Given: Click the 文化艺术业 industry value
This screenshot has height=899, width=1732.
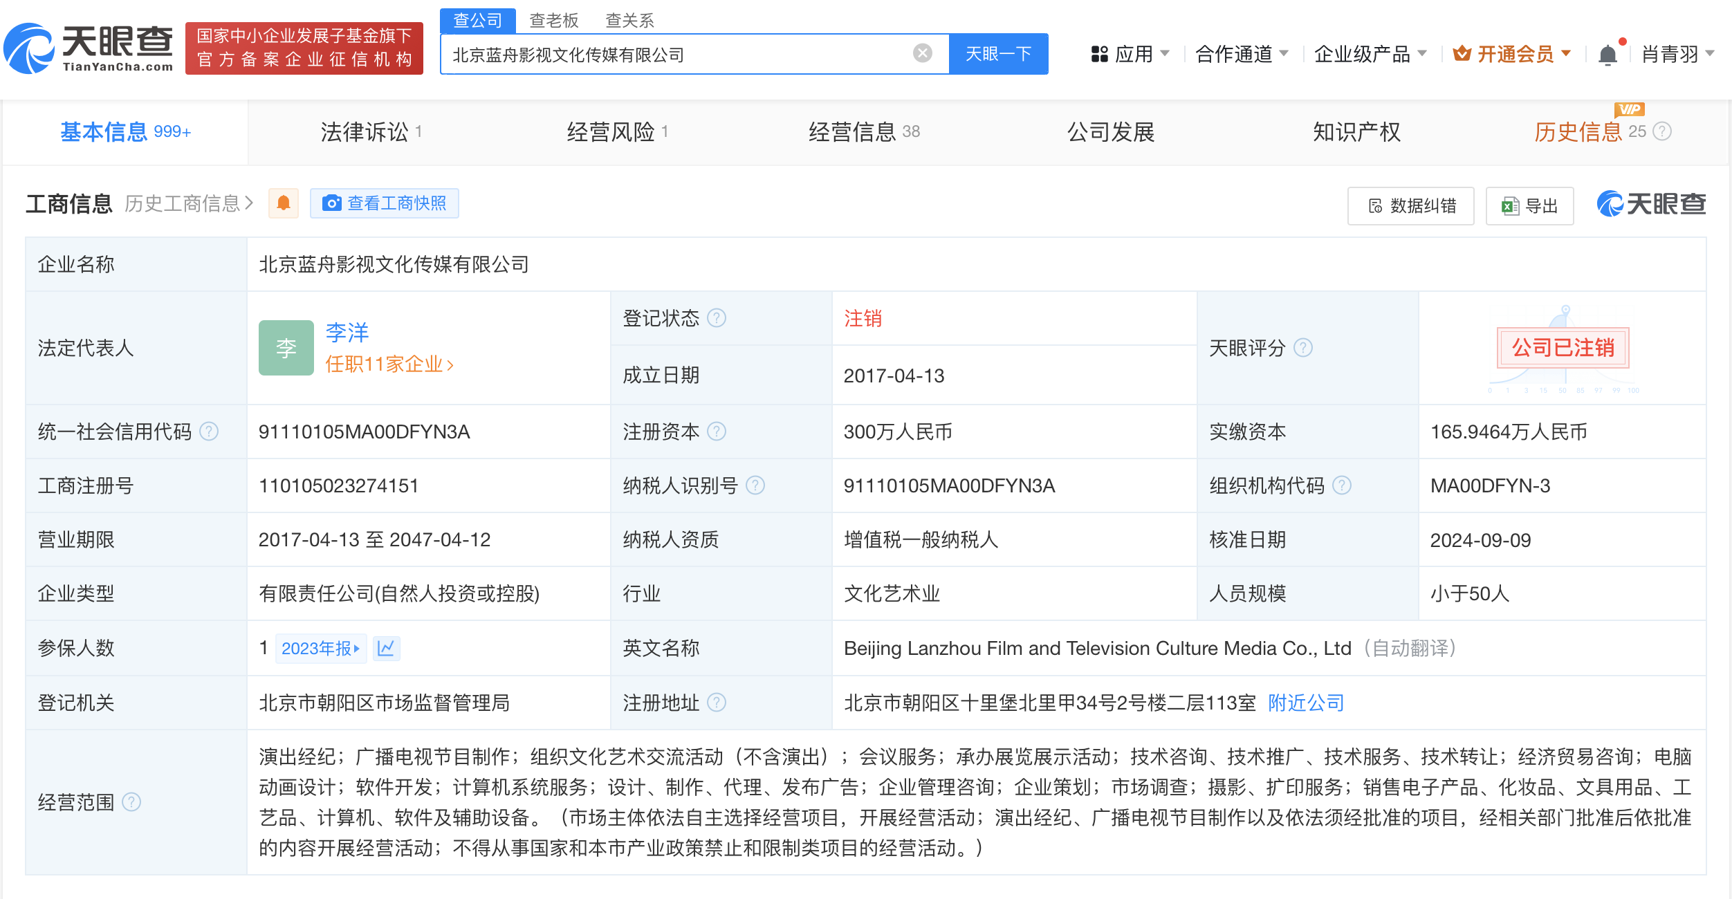Looking at the screenshot, I should click(892, 593).
